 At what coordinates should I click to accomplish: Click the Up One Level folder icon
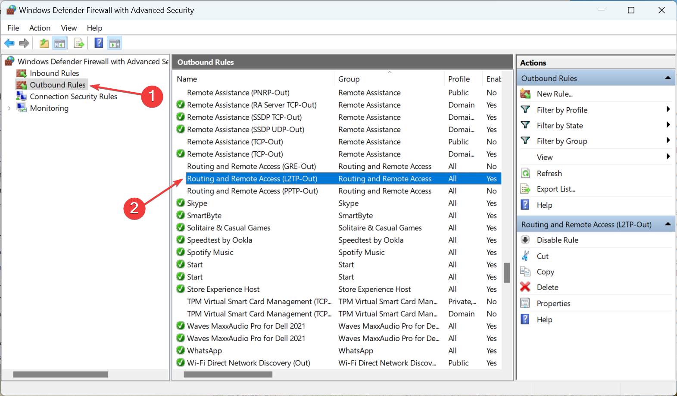[44, 43]
